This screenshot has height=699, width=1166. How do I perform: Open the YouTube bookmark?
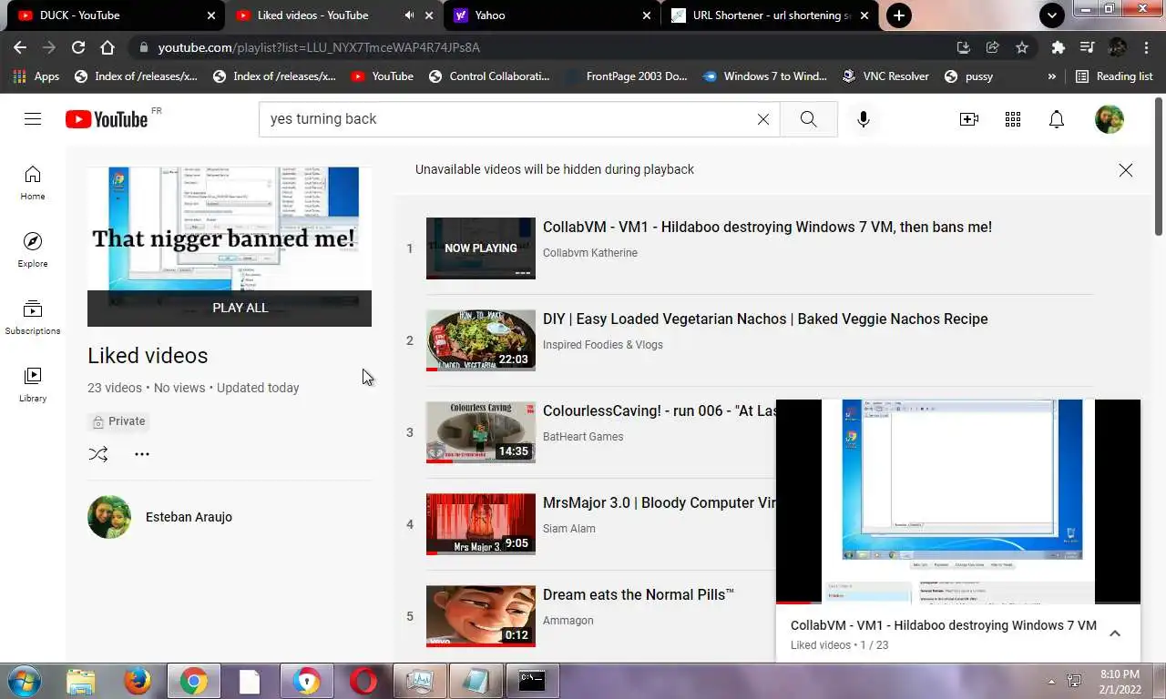pyautogui.click(x=382, y=76)
